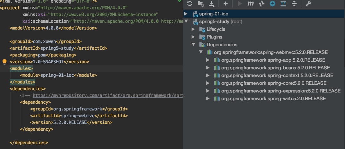This screenshot has width=345, height=149.
Task: Open Execute Maven Goal dialog
Action: (251, 4)
